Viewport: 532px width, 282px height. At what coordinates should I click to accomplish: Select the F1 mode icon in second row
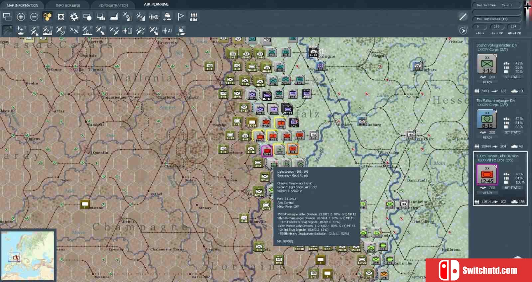pyautogui.click(x=7, y=31)
